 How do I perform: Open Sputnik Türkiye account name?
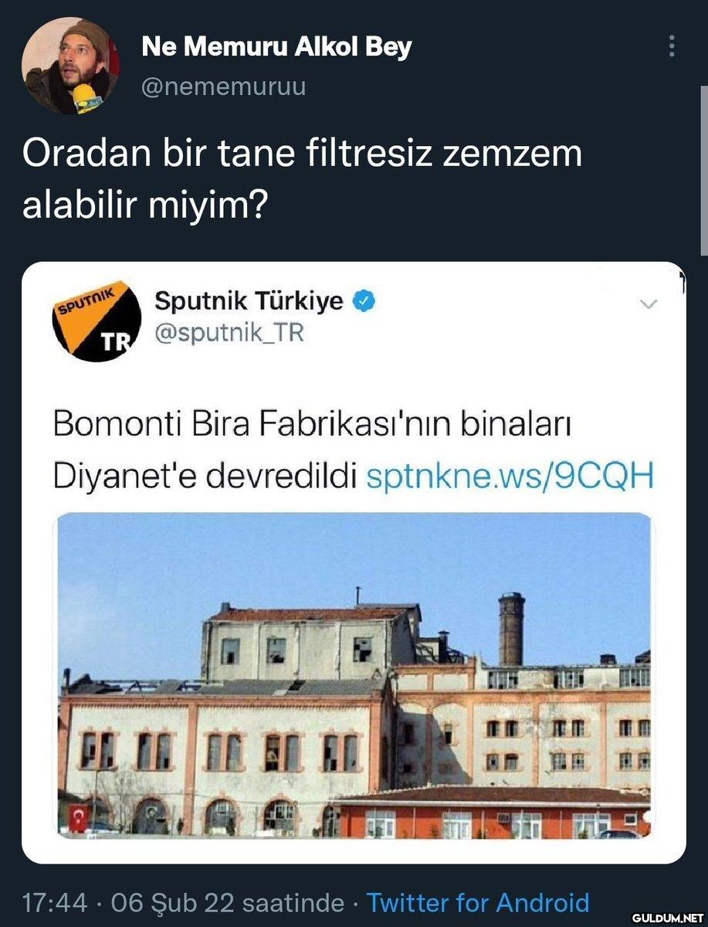tap(249, 301)
